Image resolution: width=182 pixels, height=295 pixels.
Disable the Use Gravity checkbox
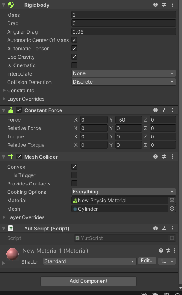point(74,57)
